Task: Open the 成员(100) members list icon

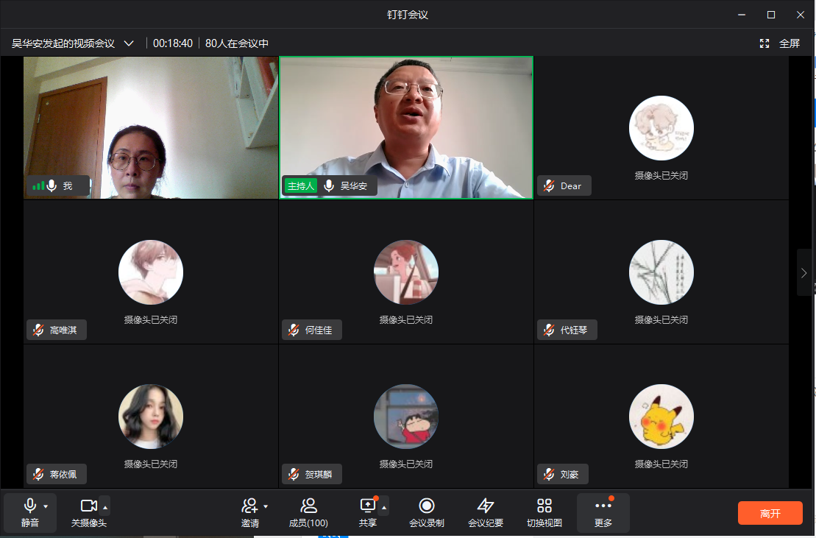Action: tap(308, 506)
